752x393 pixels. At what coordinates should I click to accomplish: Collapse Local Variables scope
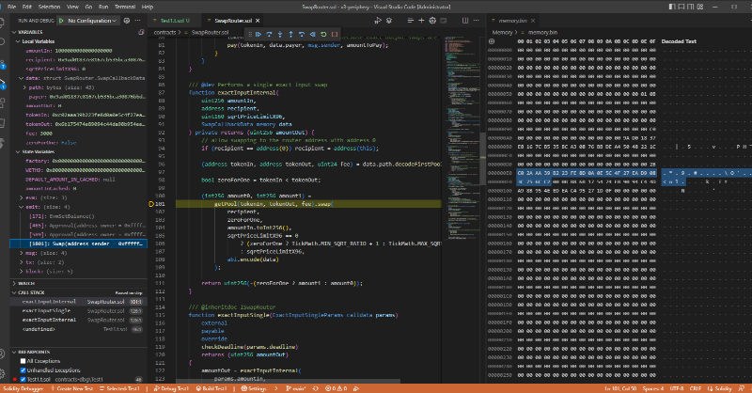[x=18, y=41]
